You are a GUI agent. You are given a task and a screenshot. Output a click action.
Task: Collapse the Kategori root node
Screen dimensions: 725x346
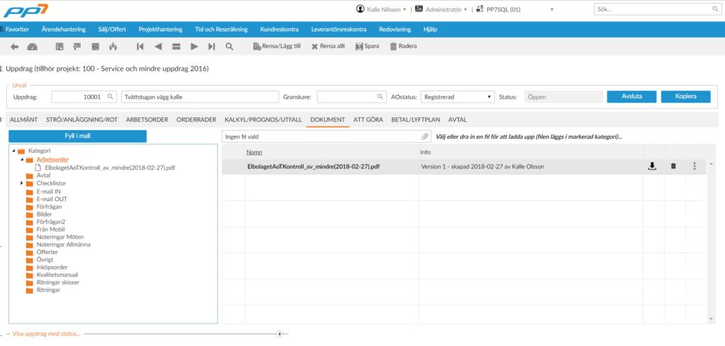click(14, 151)
